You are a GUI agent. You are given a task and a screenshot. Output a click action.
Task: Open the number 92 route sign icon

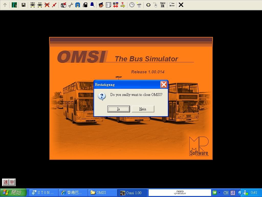coord(63,5)
